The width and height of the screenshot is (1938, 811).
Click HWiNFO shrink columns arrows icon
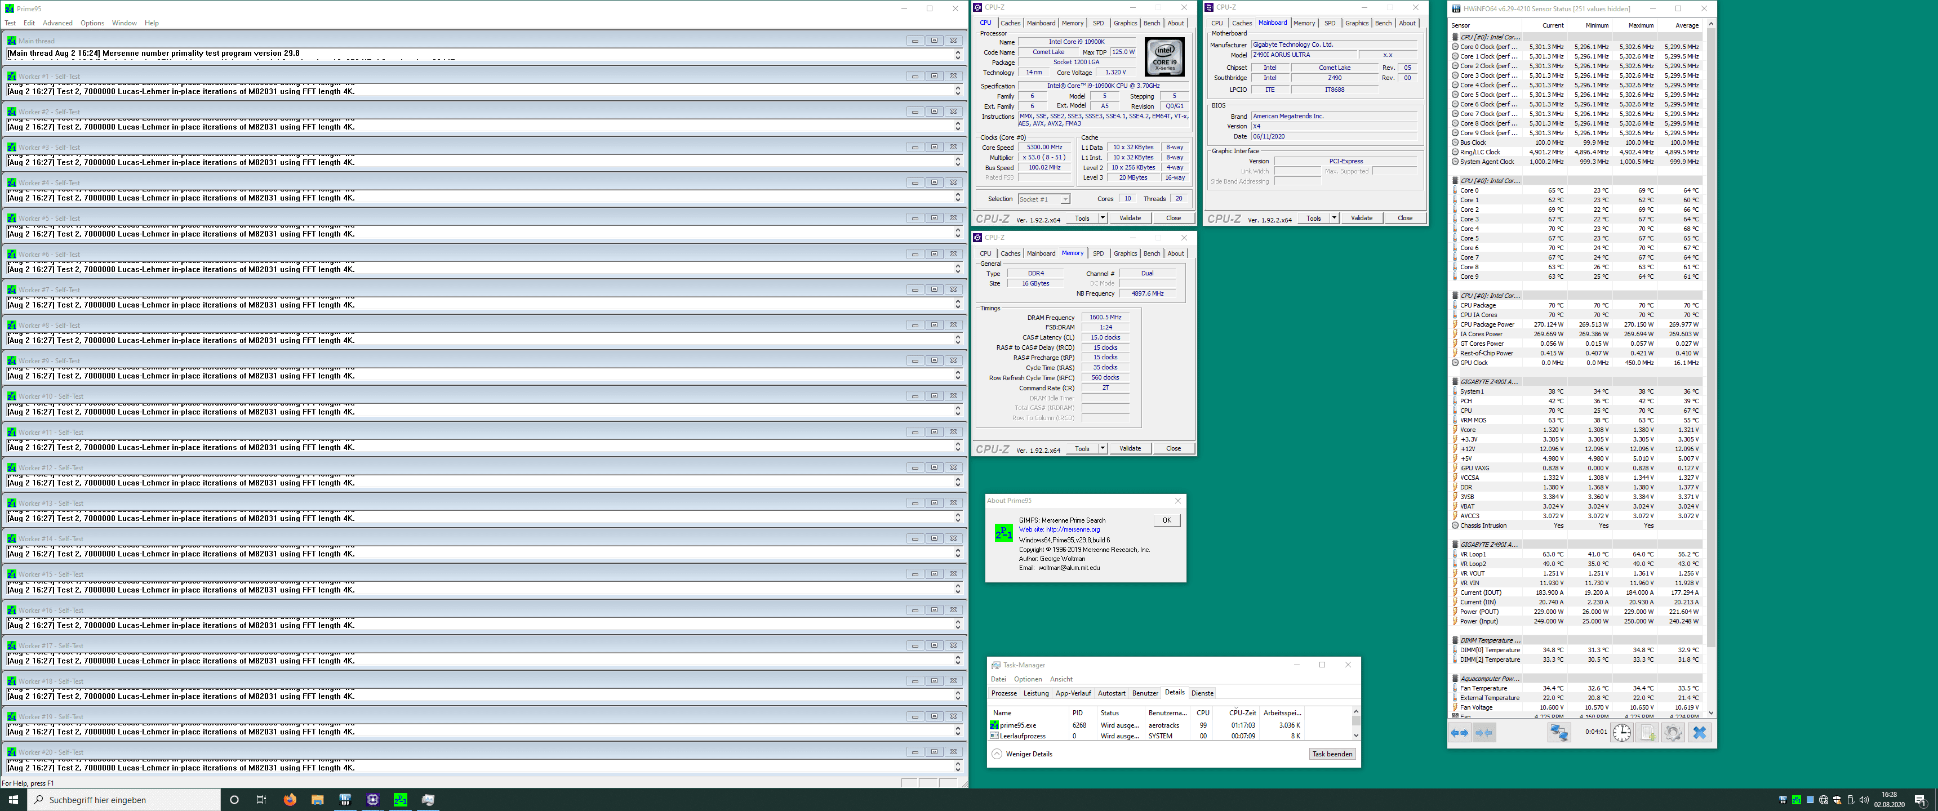click(x=1484, y=733)
